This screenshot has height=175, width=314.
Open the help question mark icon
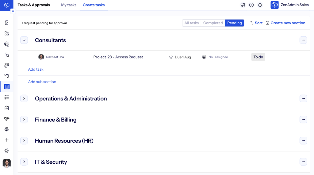pos(251,5)
